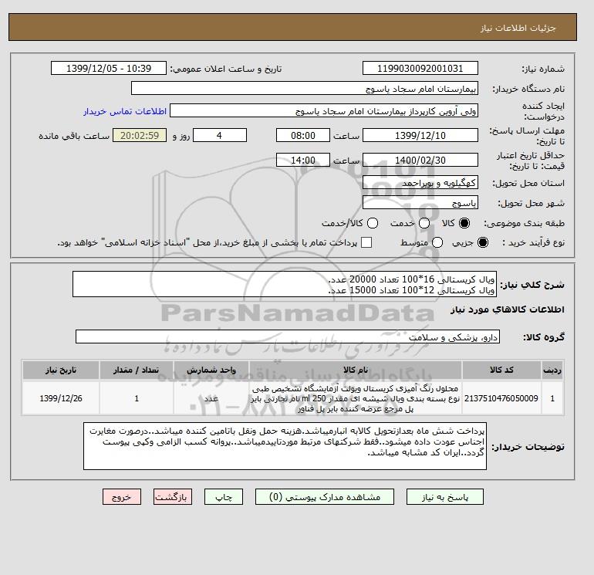Click the need date cell 1399/12/26
594x575 pixels.
(61, 398)
